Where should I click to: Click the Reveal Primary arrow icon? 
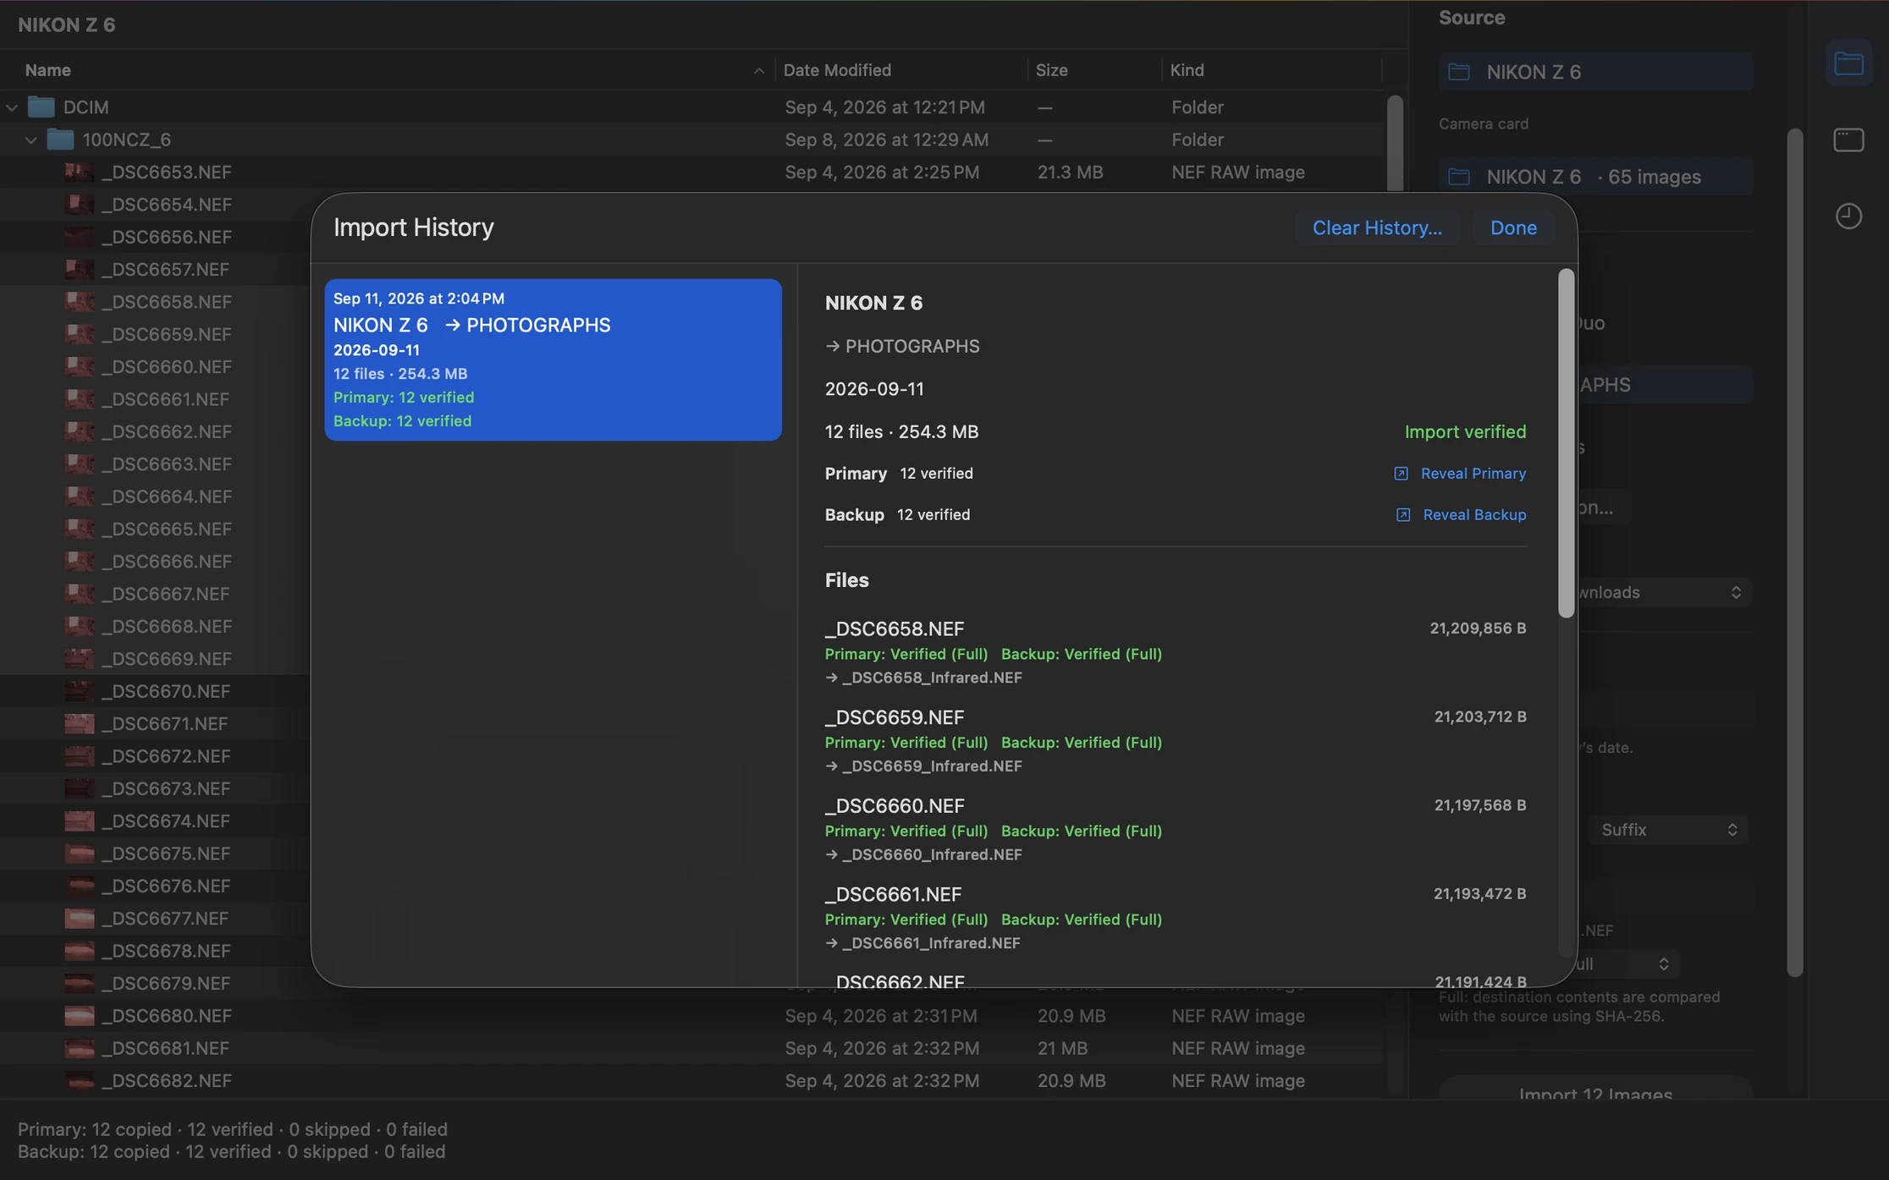tap(1401, 474)
